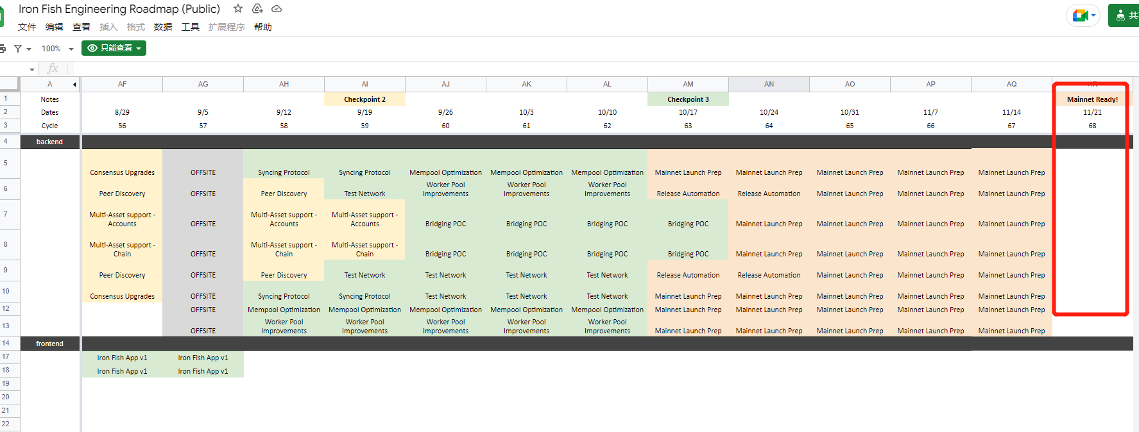Viewport: 1139px width, 432px height.
Task: Select Consensus Upgrades cell in row 5
Action: 122,164
